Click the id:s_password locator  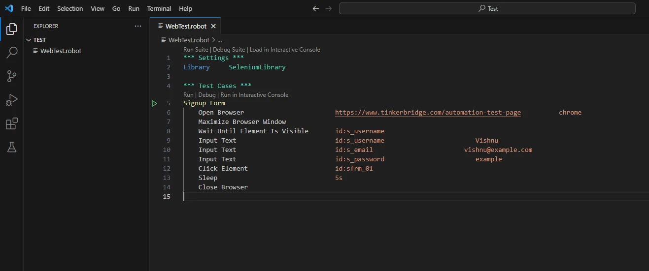tap(360, 159)
